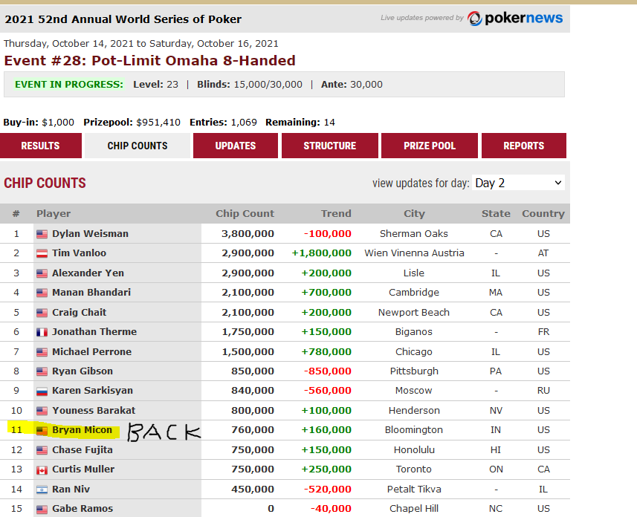Click the player name Karen Sarkisyan

(x=93, y=391)
